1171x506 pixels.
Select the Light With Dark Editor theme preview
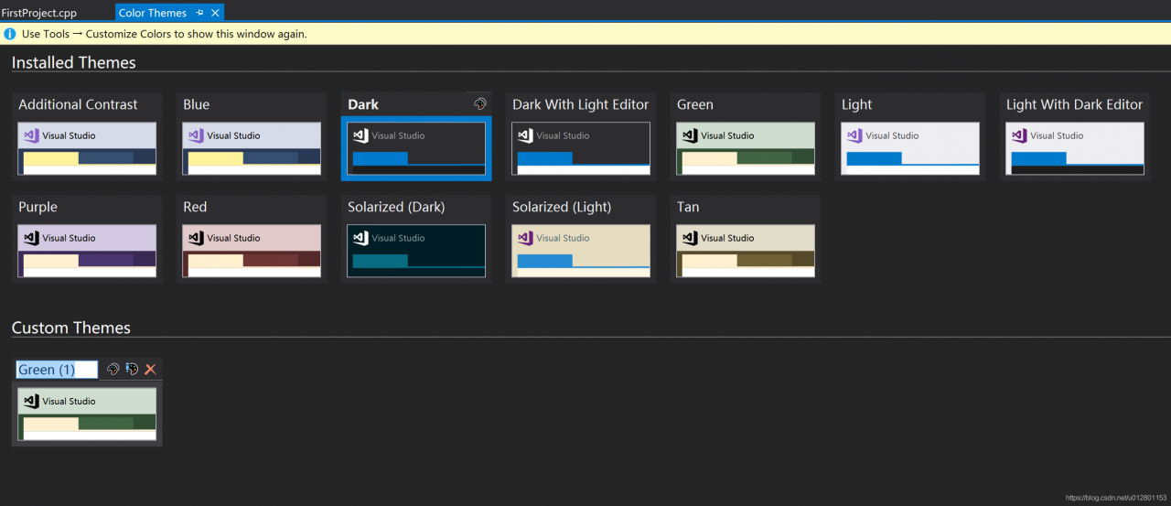pos(1075,148)
